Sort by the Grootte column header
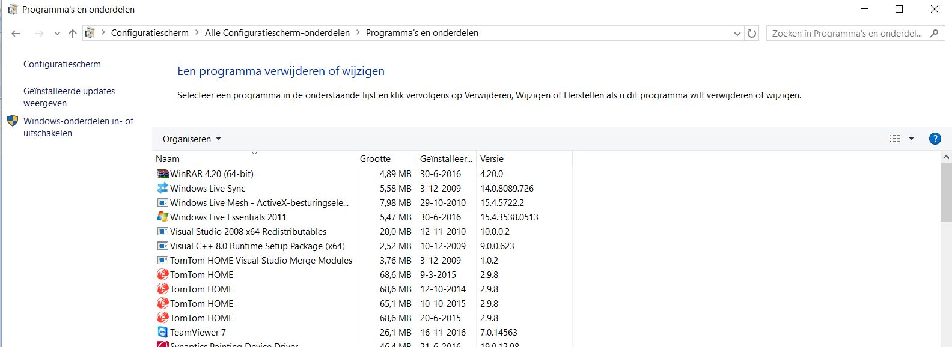 coord(386,159)
